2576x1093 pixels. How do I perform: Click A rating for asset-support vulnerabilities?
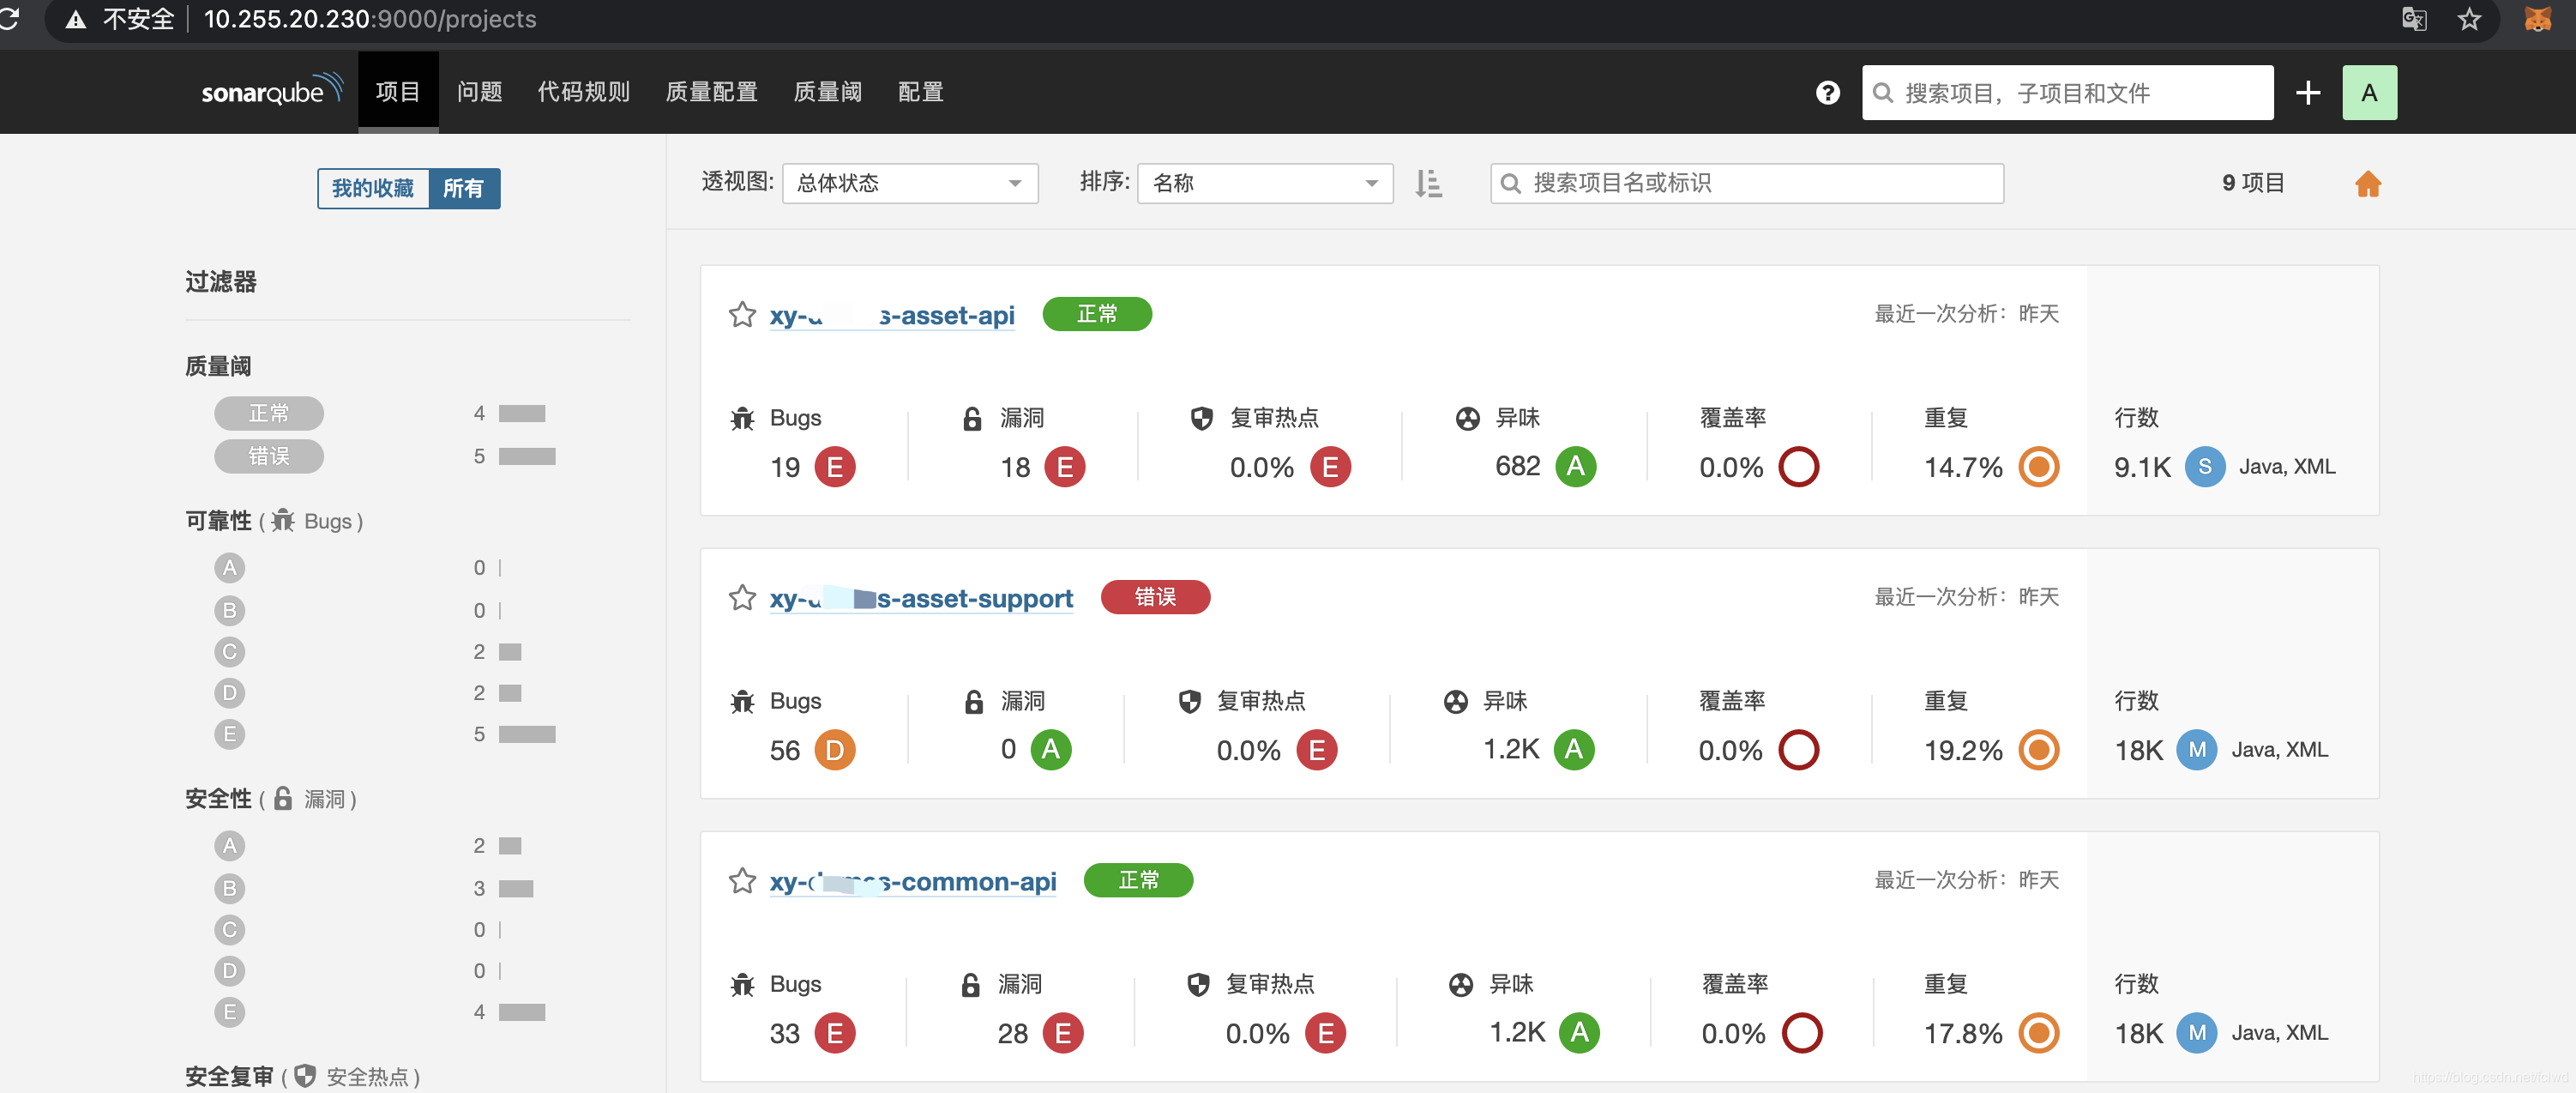(1051, 750)
